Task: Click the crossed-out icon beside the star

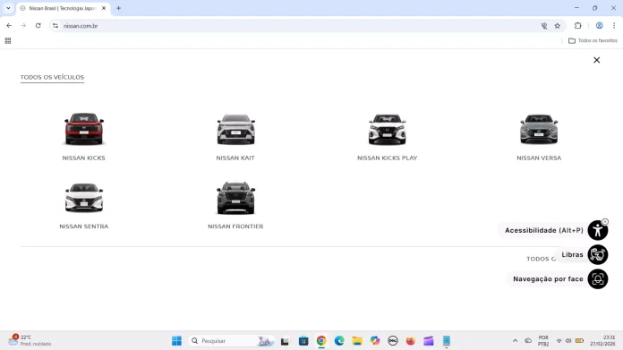Action: pyautogui.click(x=544, y=26)
